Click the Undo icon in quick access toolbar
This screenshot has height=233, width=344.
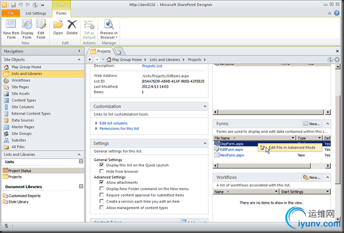21,5
